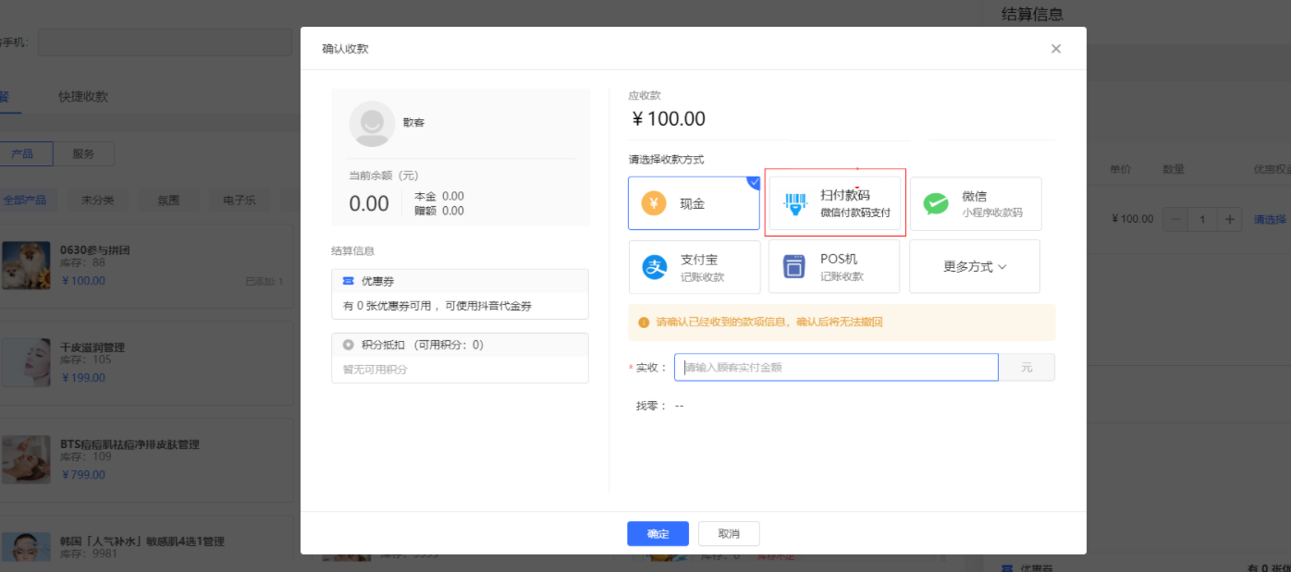Image resolution: width=1291 pixels, height=572 pixels.
Task: Choose 扫付款码 WeChat payment code option
Action: [834, 203]
